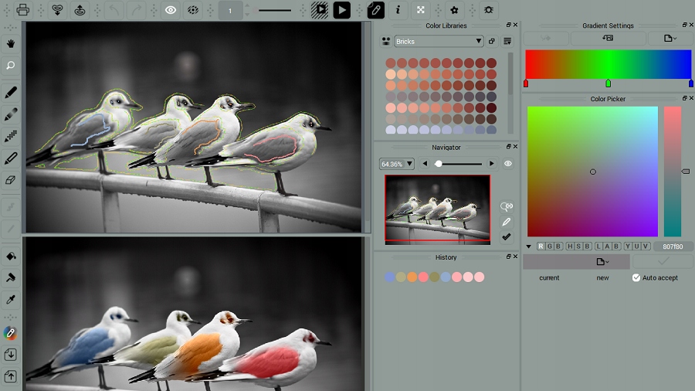Click the hex color field showing 807f80
The height and width of the screenshot is (391, 695).
673,246
